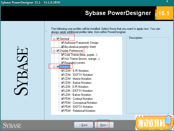
Task: Collapse the Notation tree node
Action: pos(54,67)
